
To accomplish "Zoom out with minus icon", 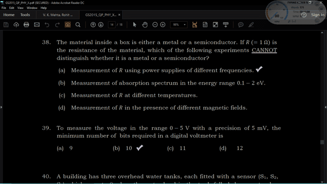I will 155,25.
